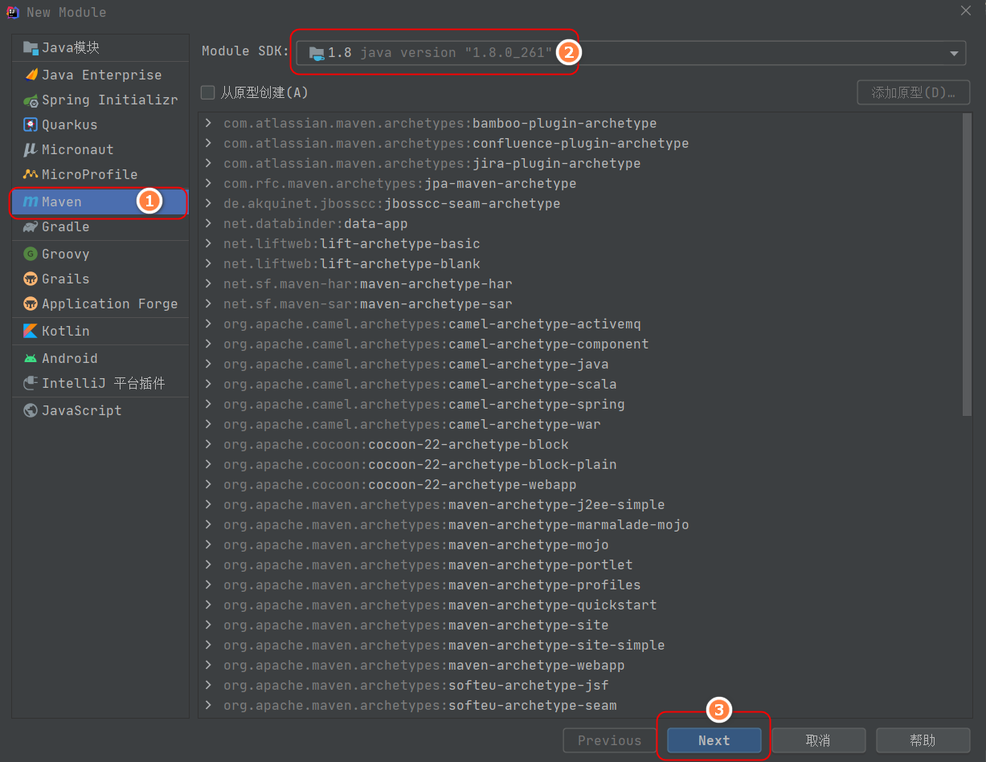Image resolution: width=986 pixels, height=762 pixels.
Task: Click the Gradle elephant icon
Action: tap(31, 227)
